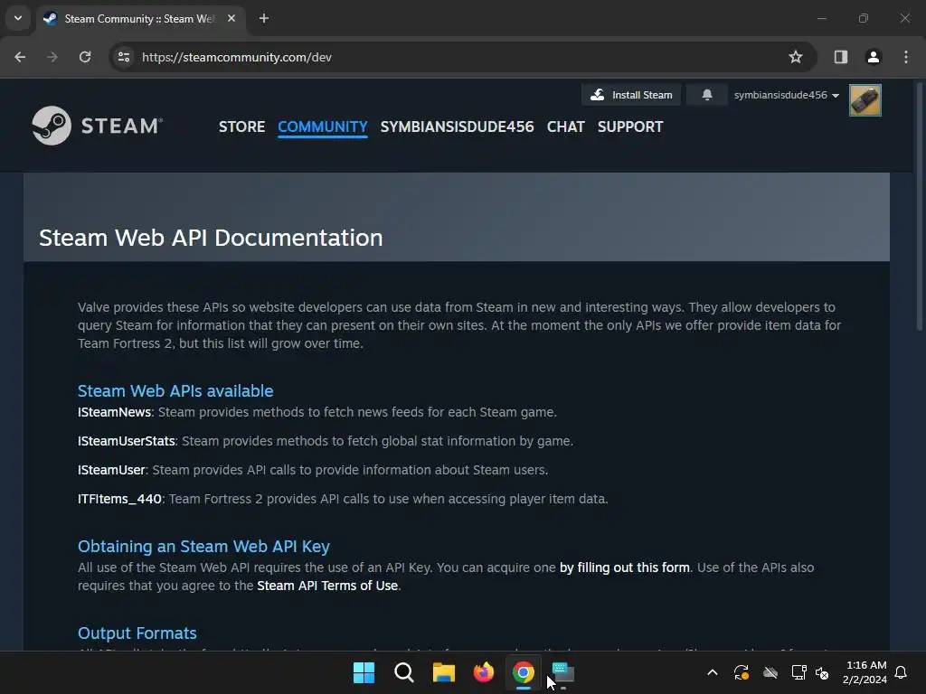Click the user avatar thumbnail
This screenshot has width=926, height=694.
pos(865,100)
